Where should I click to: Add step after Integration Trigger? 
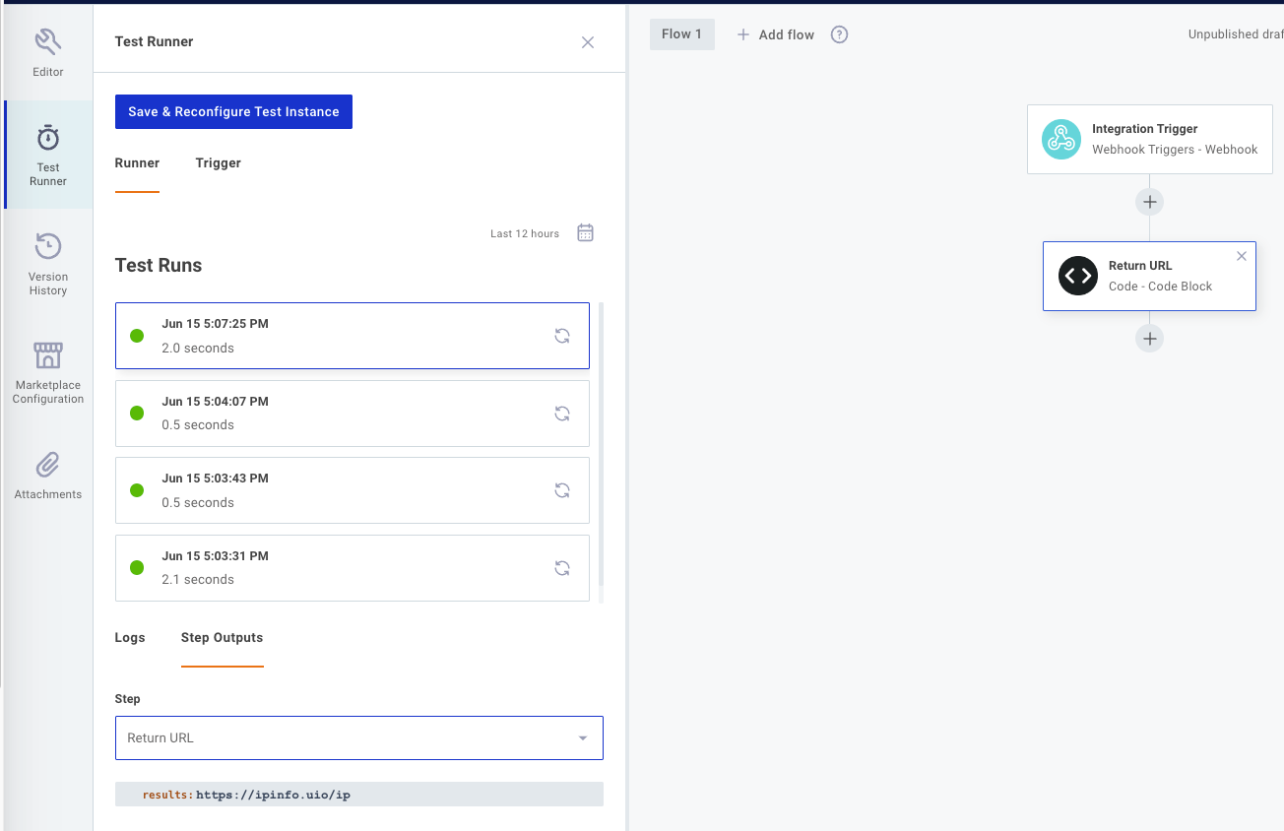point(1149,202)
